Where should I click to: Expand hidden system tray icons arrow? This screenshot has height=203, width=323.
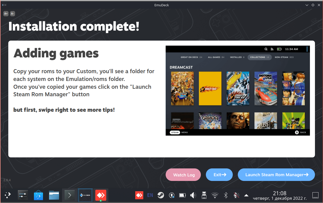click(247, 195)
